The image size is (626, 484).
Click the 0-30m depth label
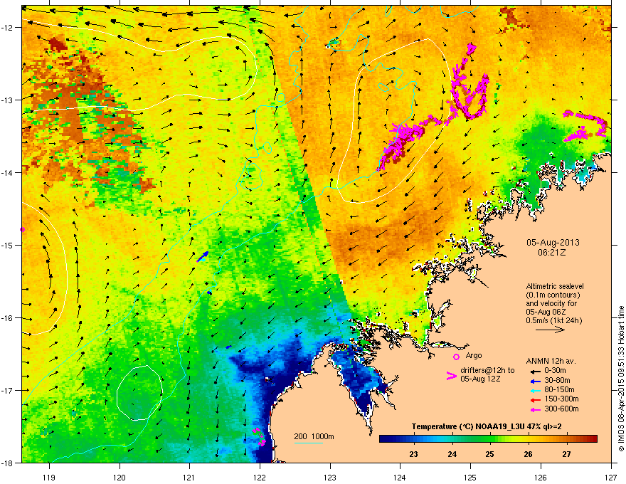coord(555,371)
